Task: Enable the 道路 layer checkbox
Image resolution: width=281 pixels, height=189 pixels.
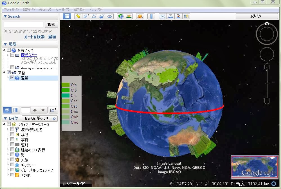Action: [x=12, y=144]
